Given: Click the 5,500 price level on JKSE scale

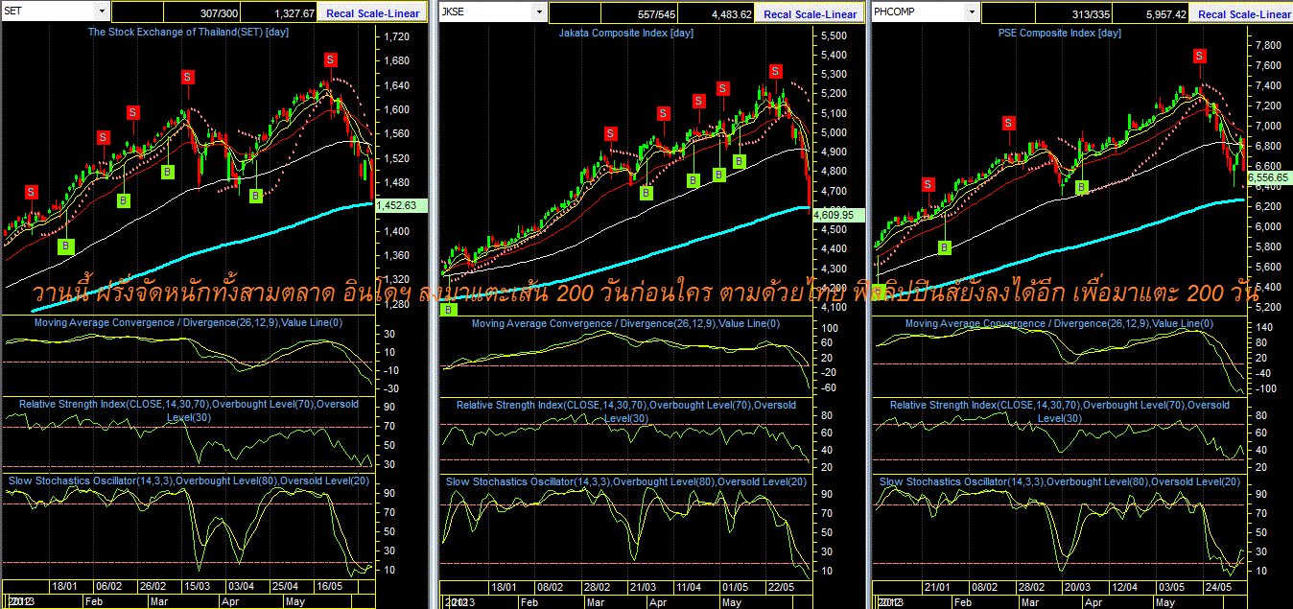Looking at the screenshot, I should [x=834, y=35].
